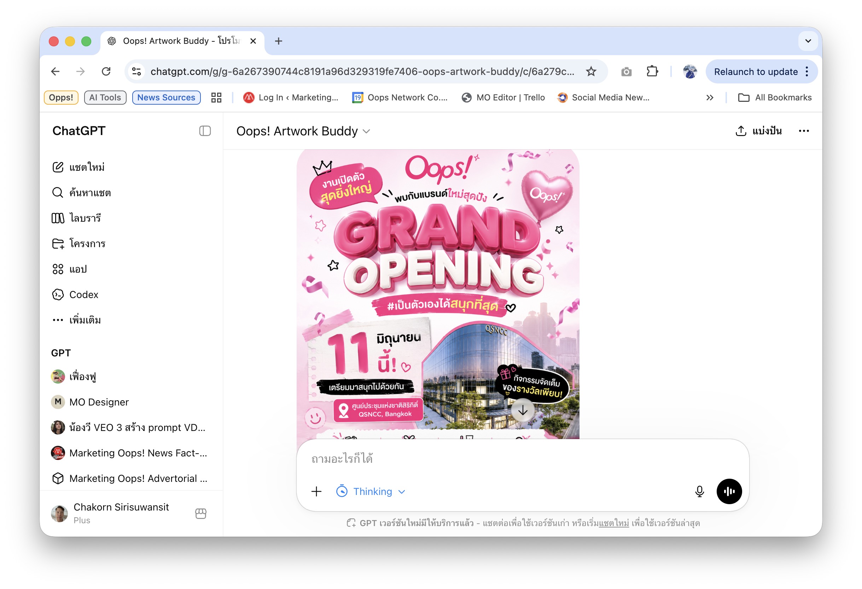The image size is (862, 589).
Task: Minimize the window with the yellow button
Action: click(70, 41)
